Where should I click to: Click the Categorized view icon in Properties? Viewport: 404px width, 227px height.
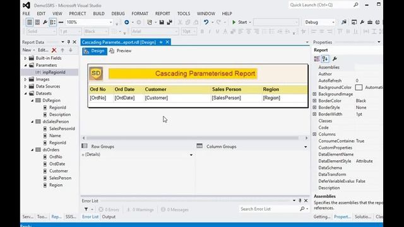pos(317,59)
